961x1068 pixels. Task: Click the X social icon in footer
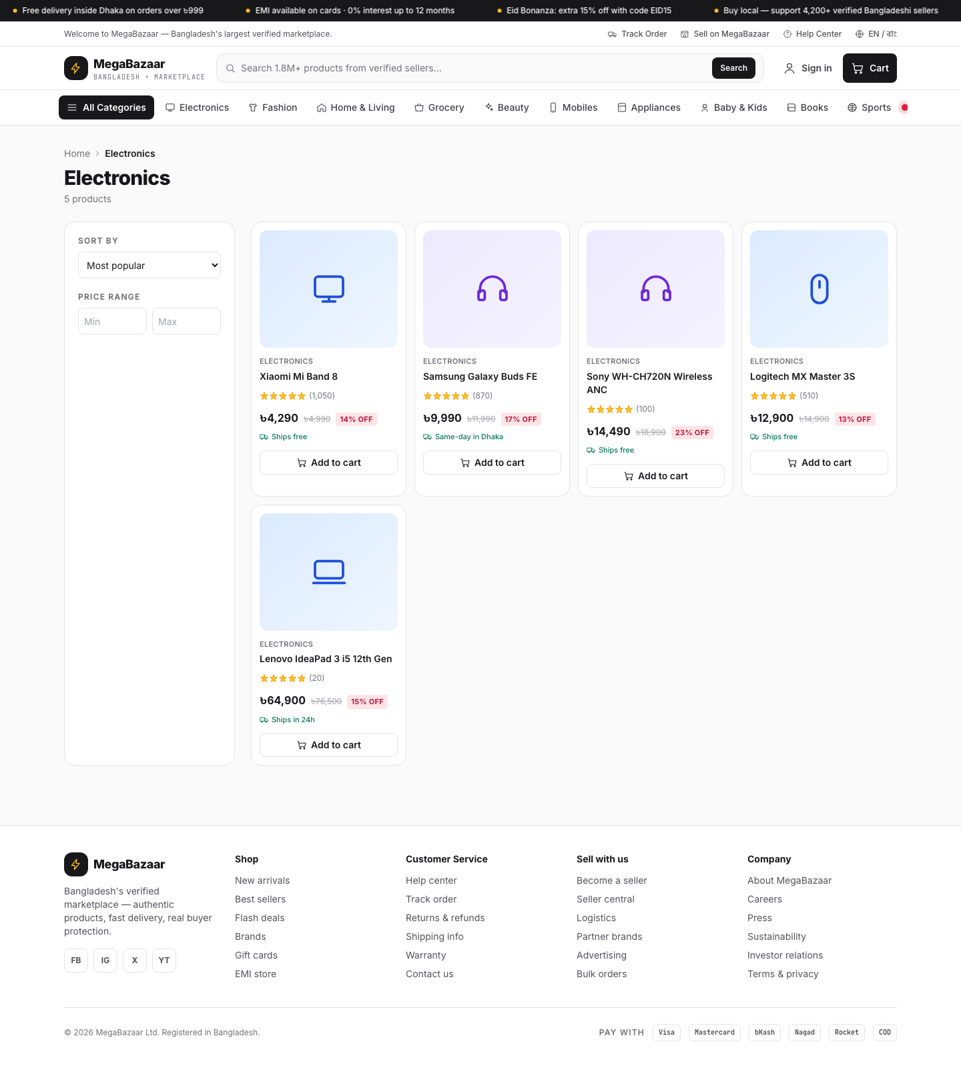tap(135, 961)
